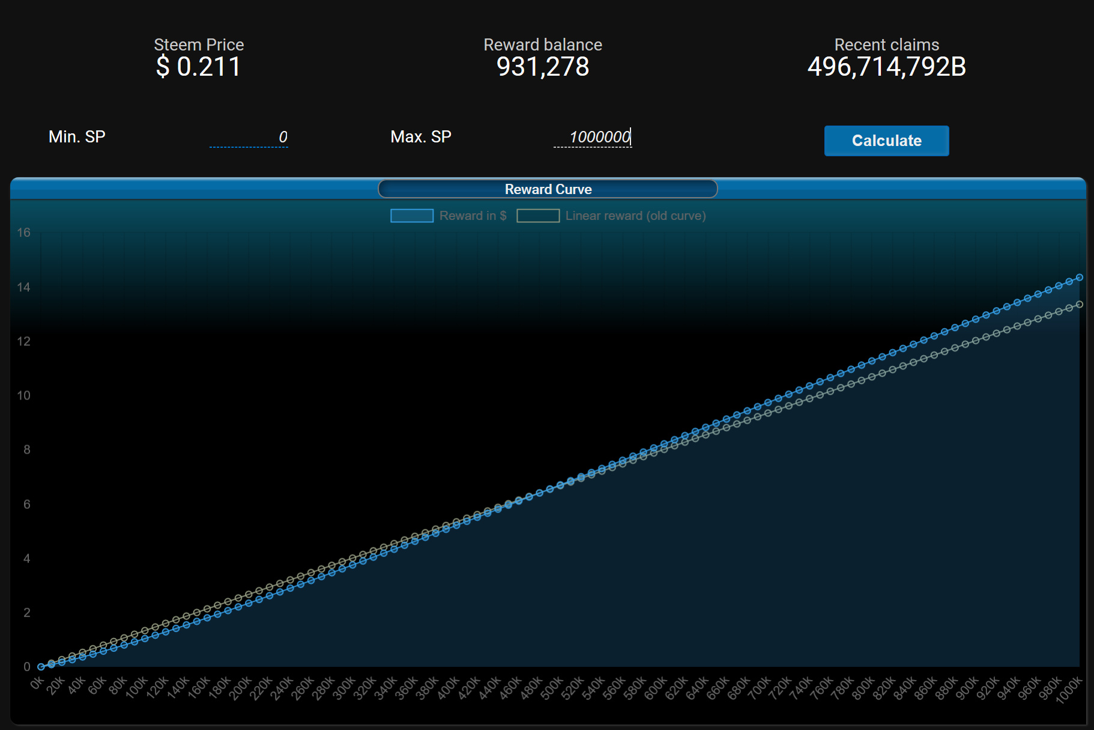The width and height of the screenshot is (1094, 730).
Task: Click the Recent claims value 496,714,792B
Action: tap(886, 67)
